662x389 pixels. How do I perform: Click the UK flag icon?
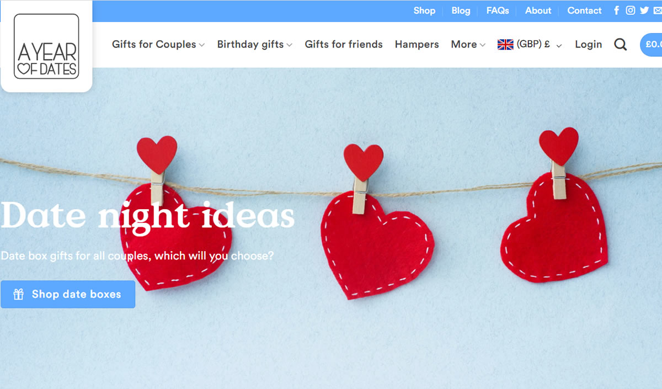coord(505,45)
